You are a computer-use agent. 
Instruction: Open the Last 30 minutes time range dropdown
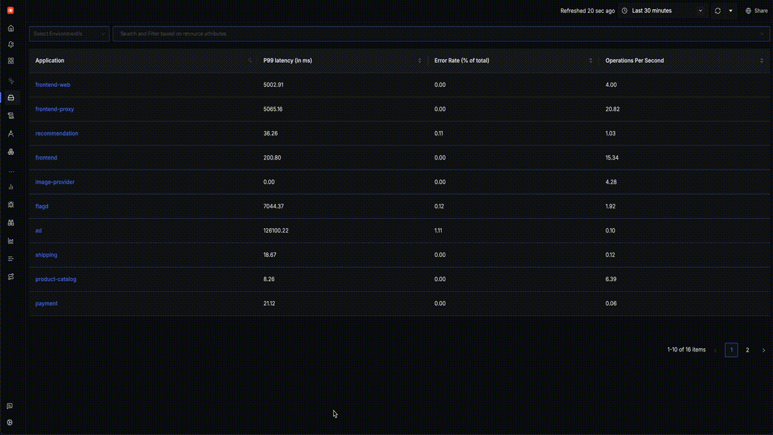[x=662, y=11]
